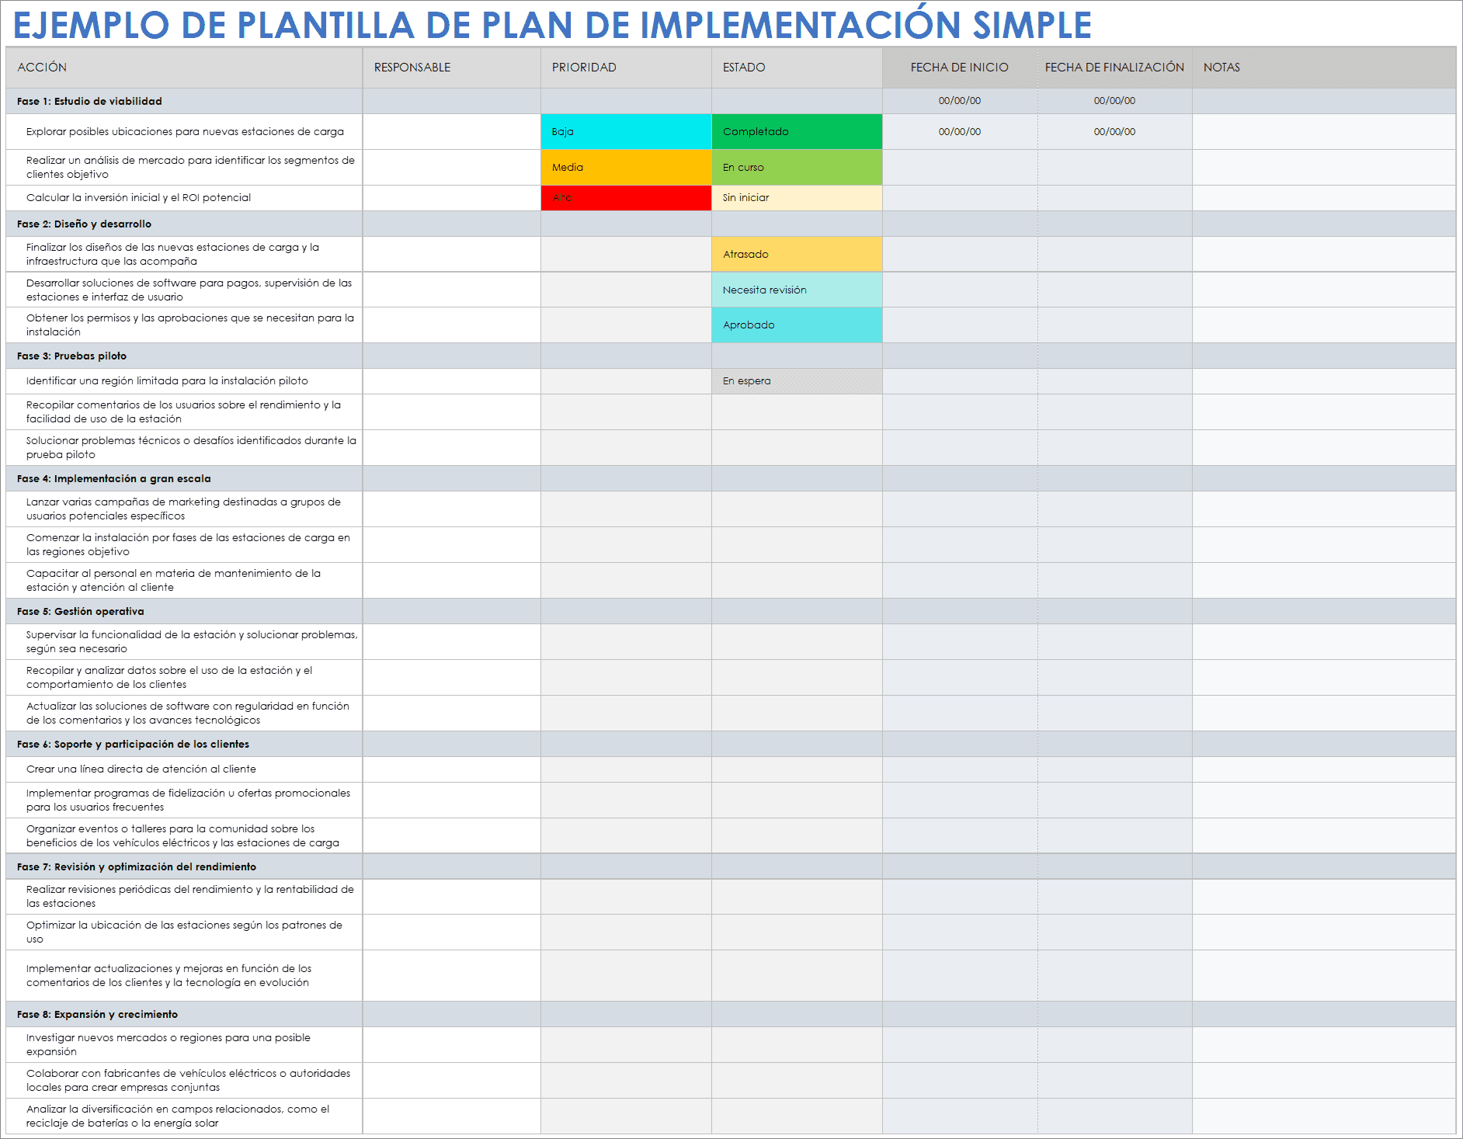
Task: Click Recopilar y analizar datos cell
Action: (184, 678)
